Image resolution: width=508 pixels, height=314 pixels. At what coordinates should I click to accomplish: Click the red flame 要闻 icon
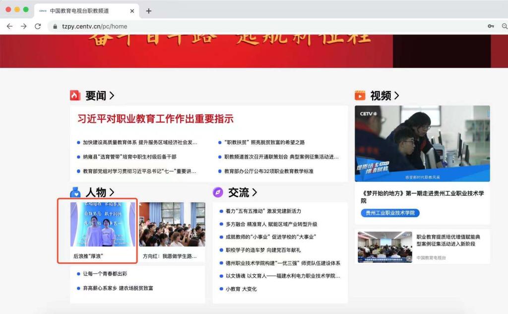[x=75, y=95]
